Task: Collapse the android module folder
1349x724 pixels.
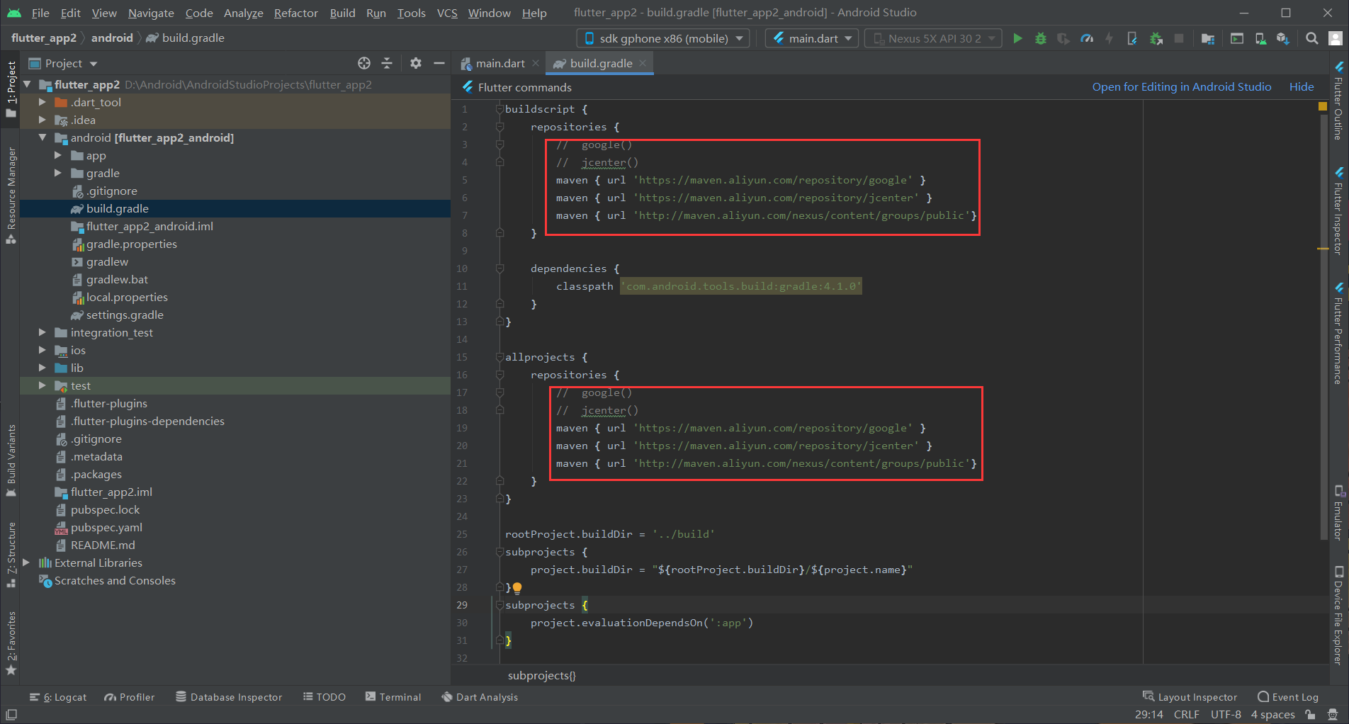Action: click(42, 137)
